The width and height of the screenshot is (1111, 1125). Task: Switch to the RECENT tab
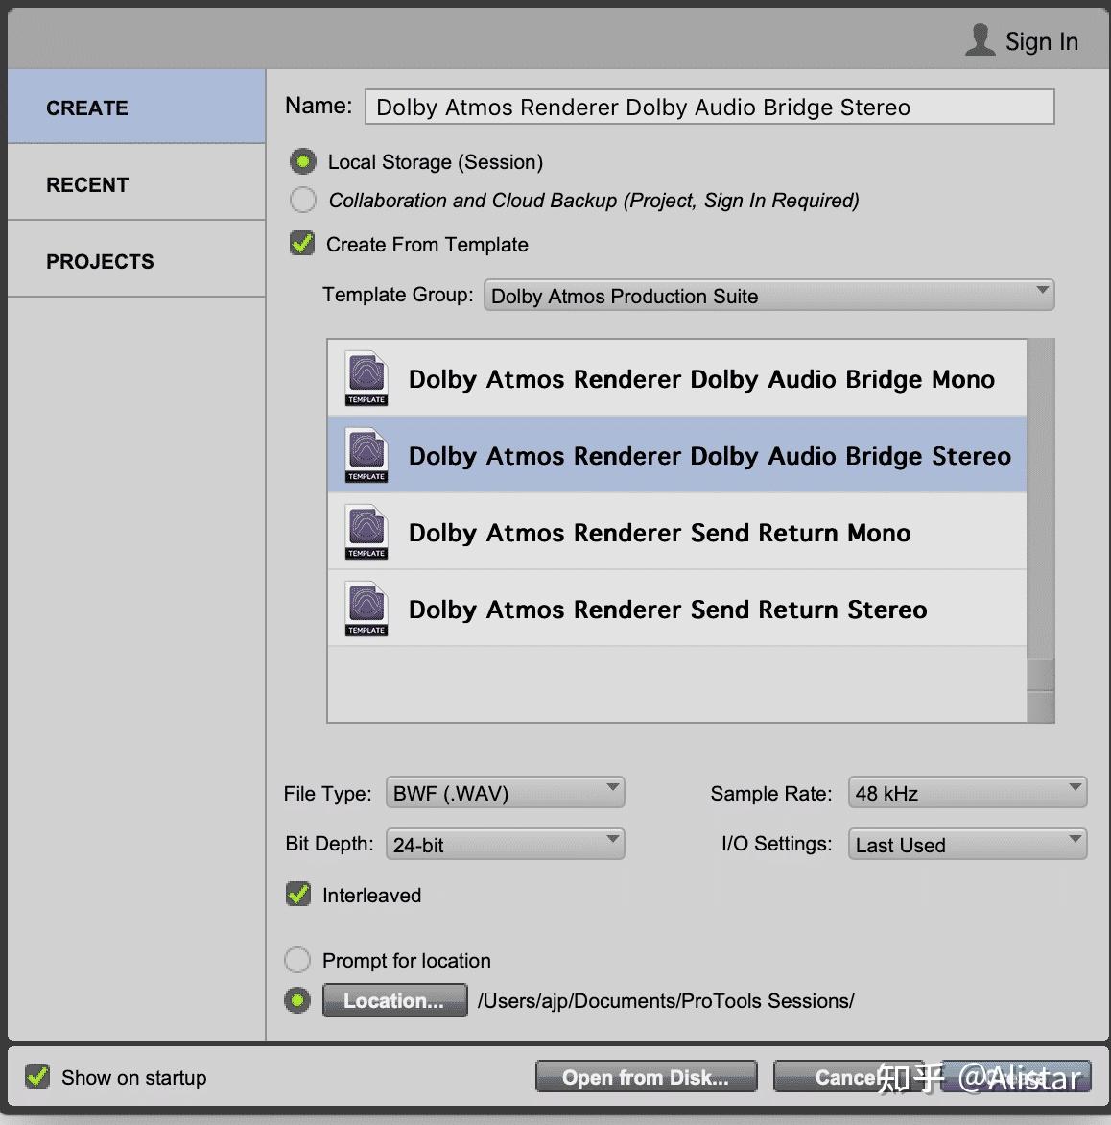136,182
